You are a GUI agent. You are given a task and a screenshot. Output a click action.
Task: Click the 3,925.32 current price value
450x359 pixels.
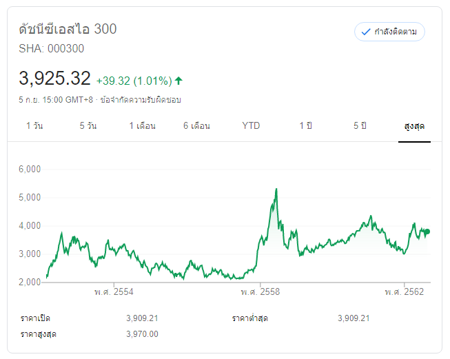tap(54, 78)
